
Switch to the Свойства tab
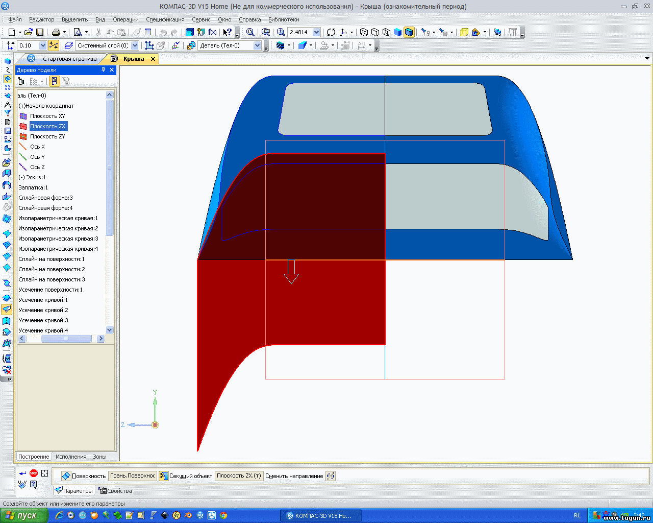[115, 491]
